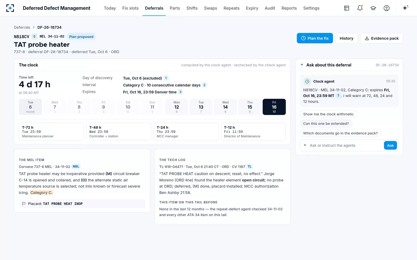417x260 pixels.
Task: Open citation 2 beside Interval value
Action: coord(204,85)
